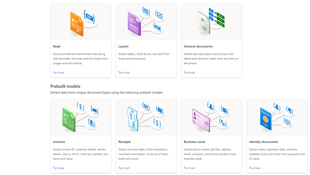Click the General documents key-value icon

204,23
